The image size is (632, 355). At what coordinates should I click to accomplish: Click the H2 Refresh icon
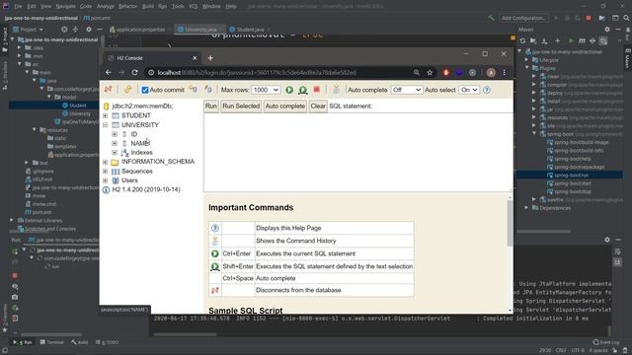[127, 90]
